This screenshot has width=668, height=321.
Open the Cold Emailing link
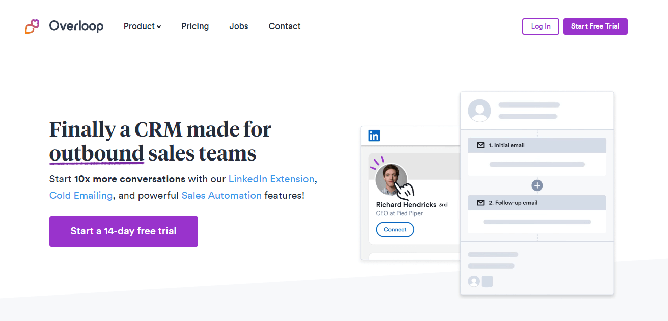click(81, 195)
